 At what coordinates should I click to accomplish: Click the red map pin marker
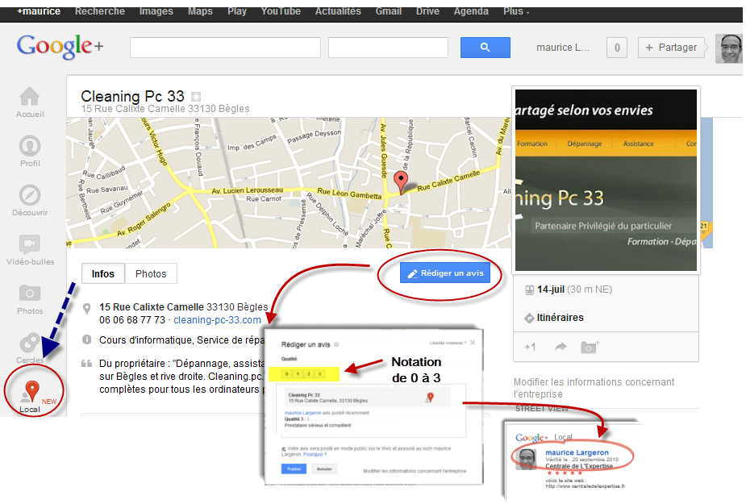[401, 183]
